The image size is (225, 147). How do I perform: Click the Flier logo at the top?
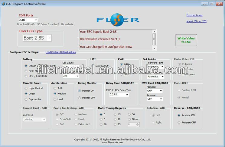(x=118, y=20)
